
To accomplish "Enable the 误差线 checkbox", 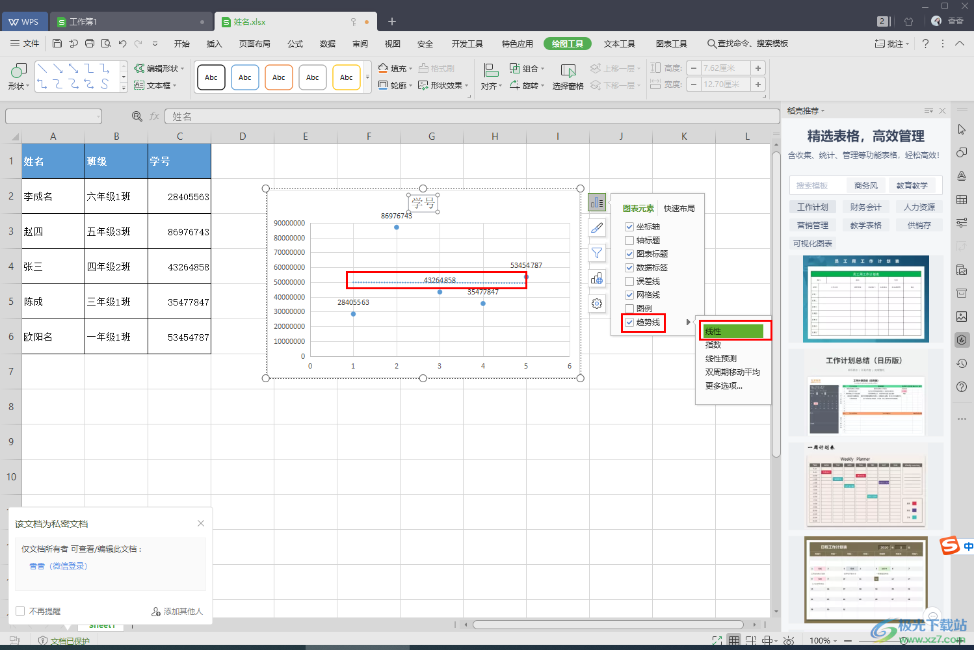I will tap(629, 281).
